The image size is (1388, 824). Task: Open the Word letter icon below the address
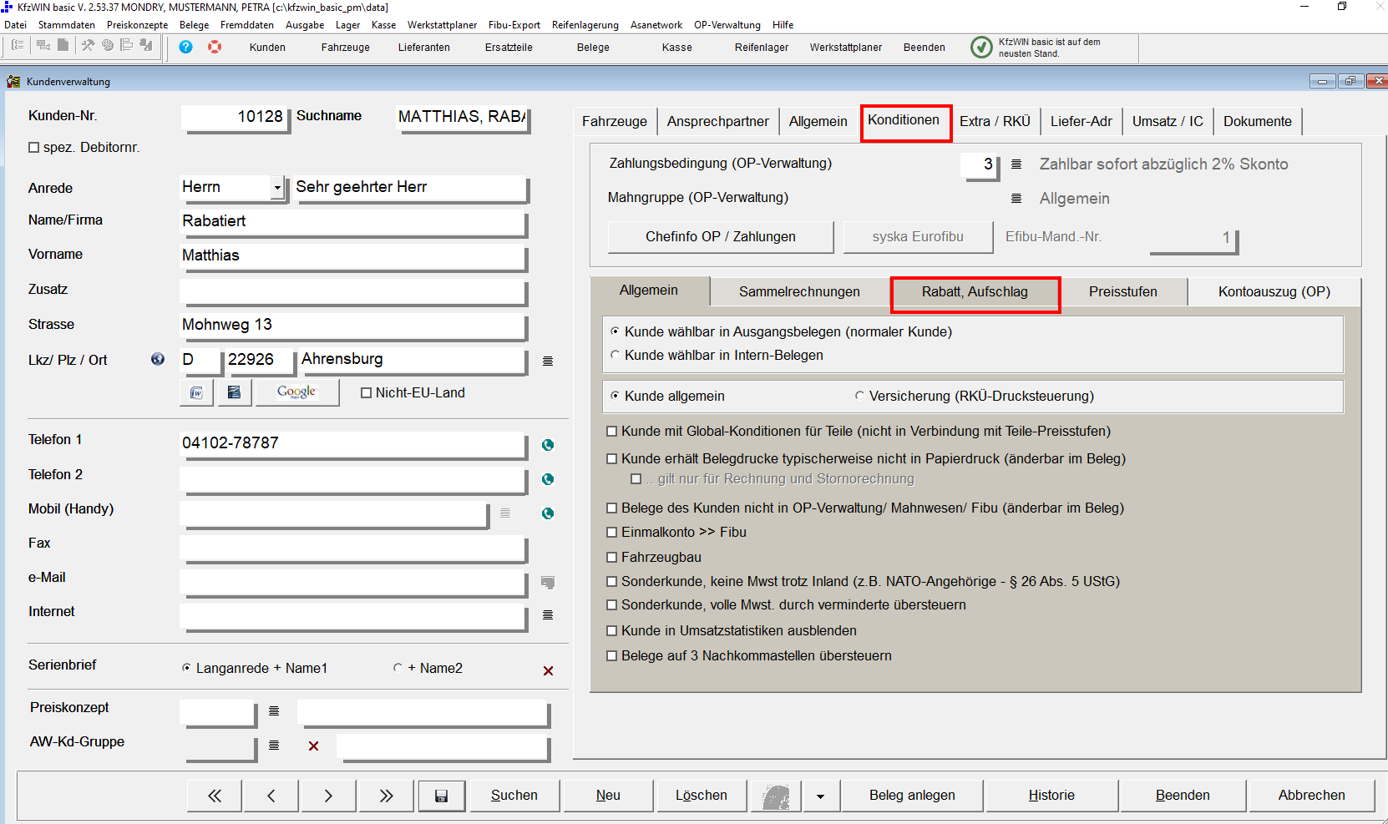[196, 392]
